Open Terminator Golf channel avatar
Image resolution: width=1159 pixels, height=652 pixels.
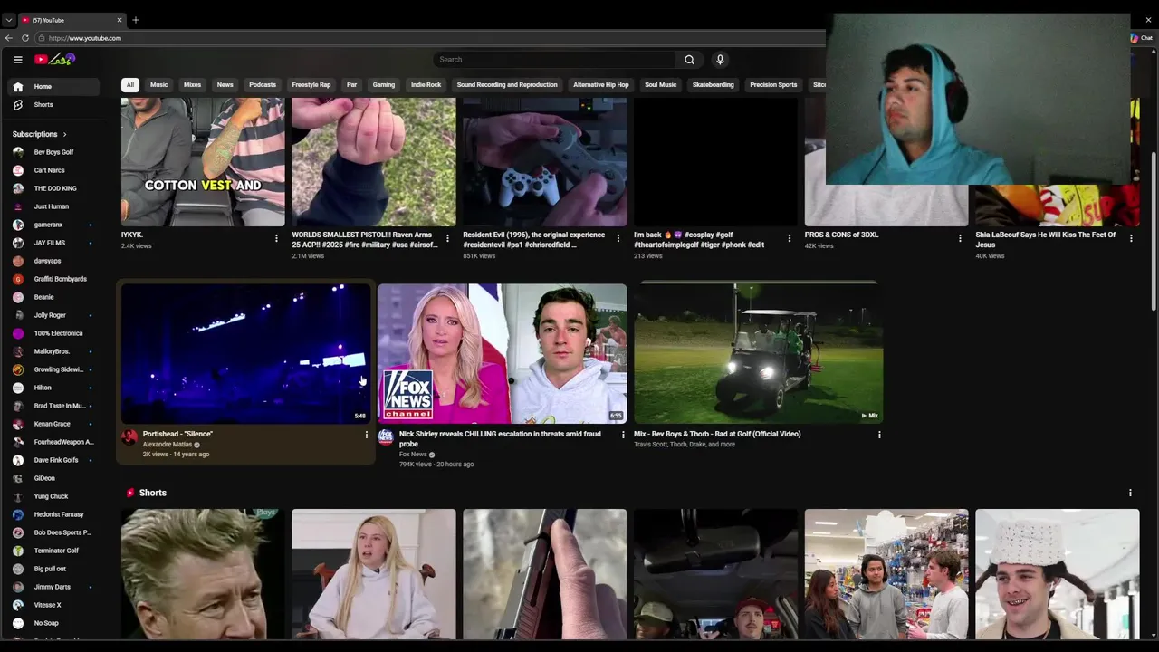18,551
